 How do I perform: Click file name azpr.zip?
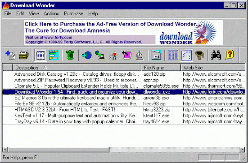151,80
